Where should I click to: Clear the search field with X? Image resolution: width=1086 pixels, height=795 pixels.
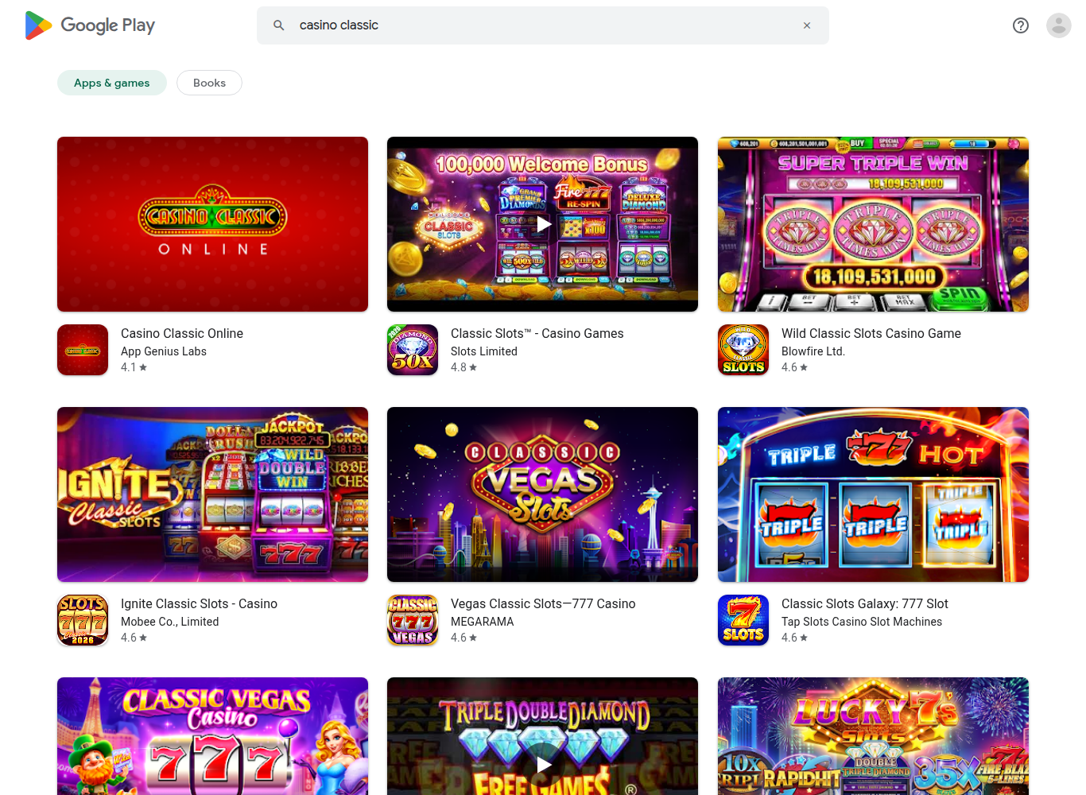pyautogui.click(x=807, y=25)
